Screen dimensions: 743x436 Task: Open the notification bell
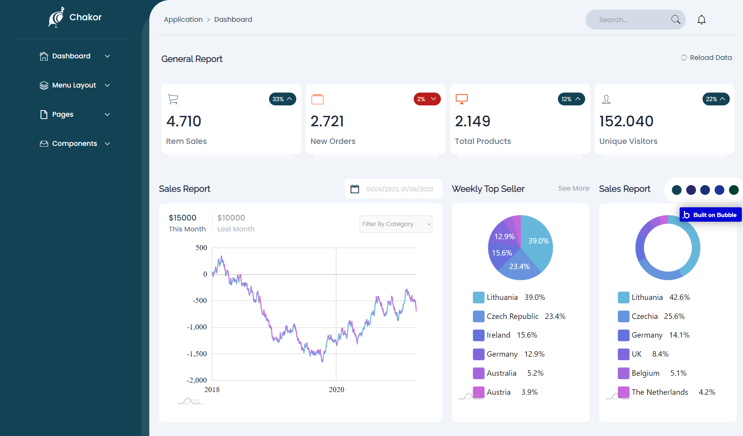pyautogui.click(x=701, y=19)
